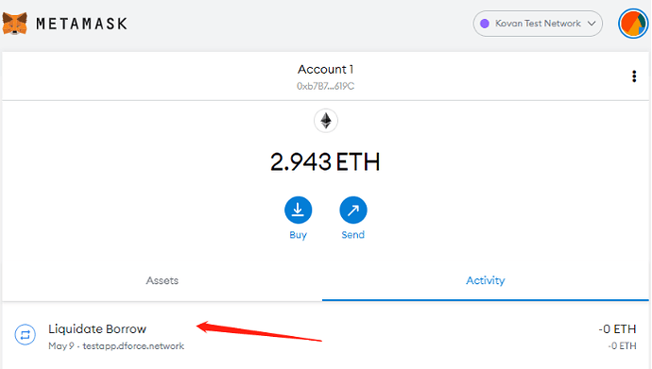
Task: Open the account avatar menu
Action: click(633, 24)
